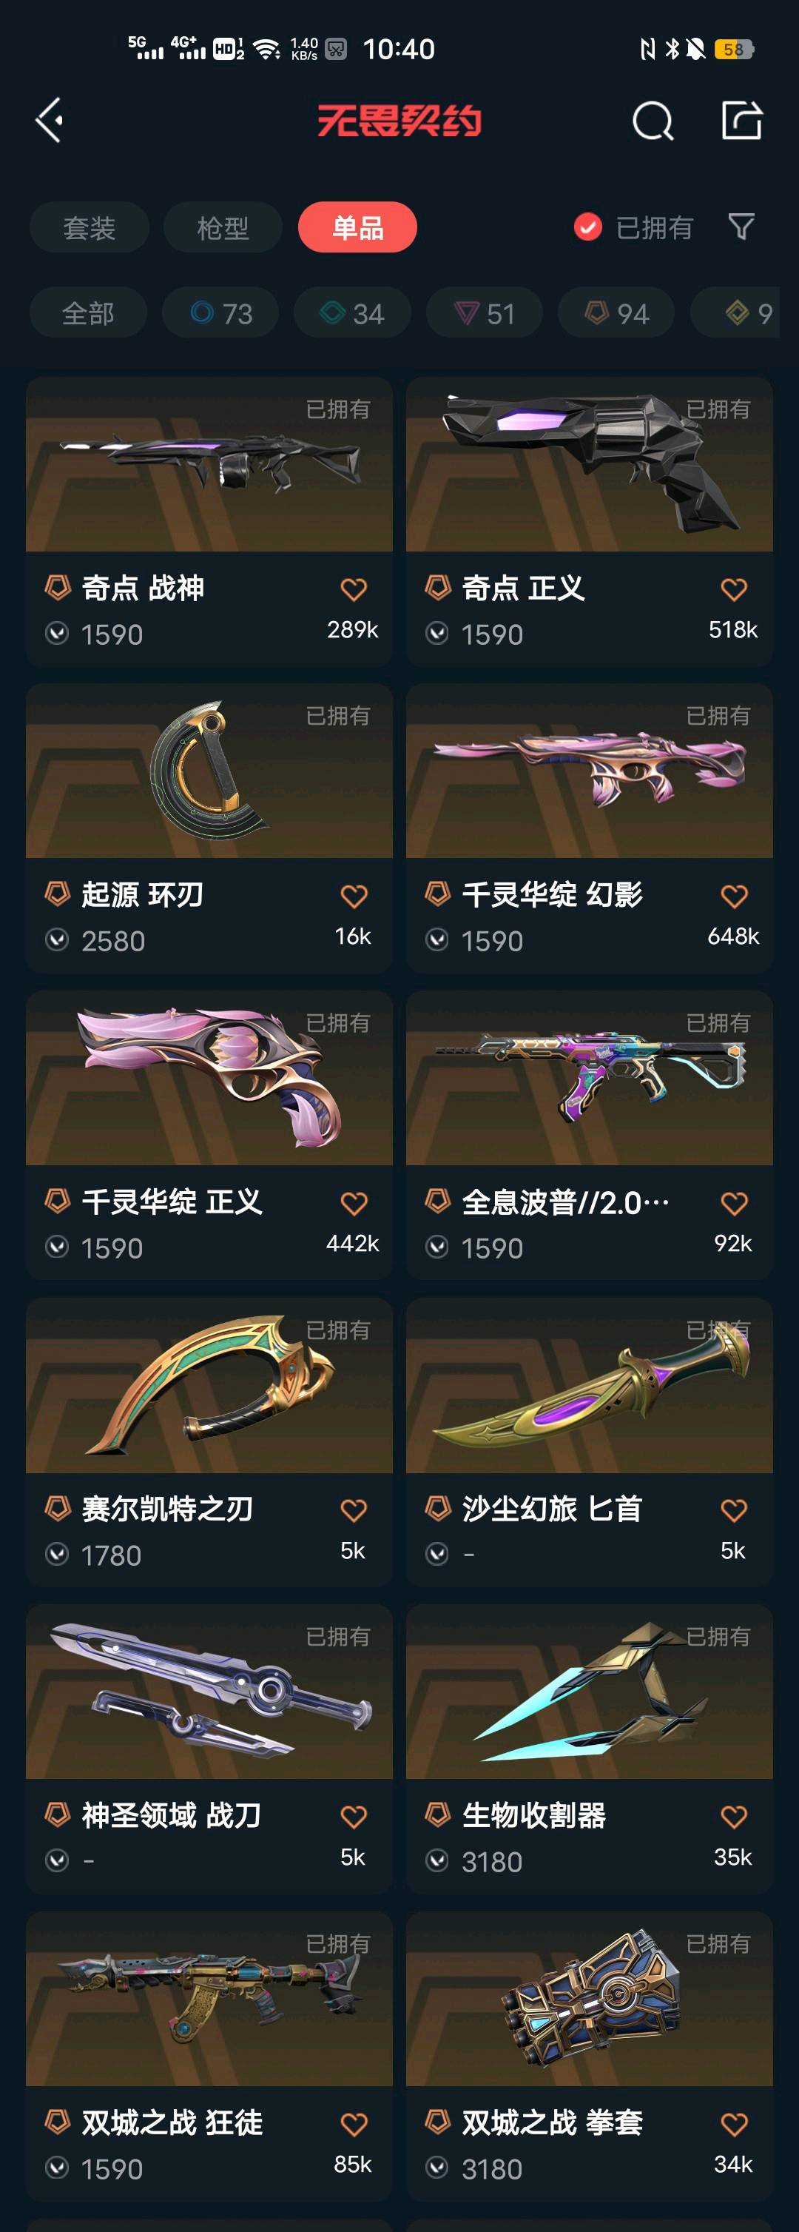
Task: Favorite 奇点 战神 with heart icon
Action: tap(353, 589)
